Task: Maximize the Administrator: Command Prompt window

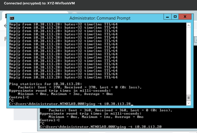Action: coord(175,17)
